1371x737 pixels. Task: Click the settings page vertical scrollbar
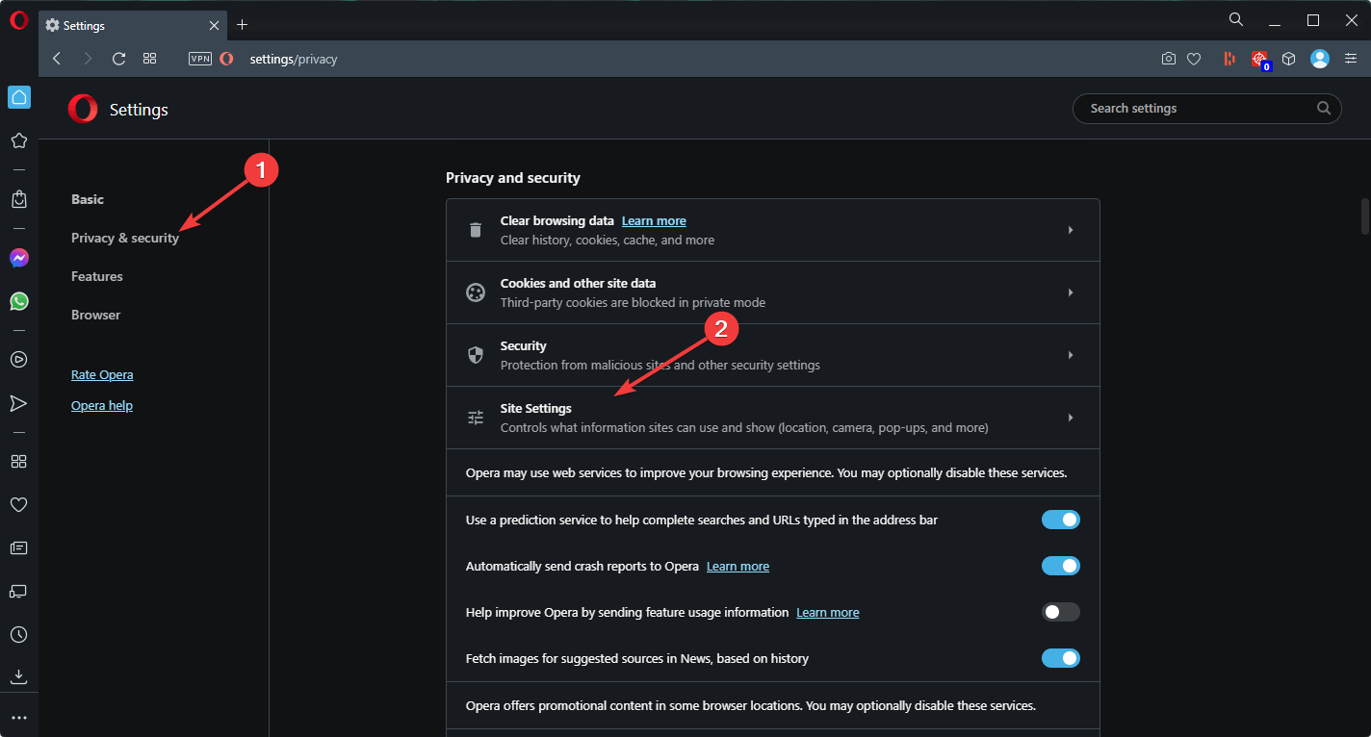coord(1364,216)
